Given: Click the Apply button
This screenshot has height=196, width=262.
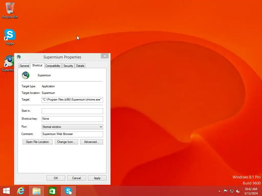Looking at the screenshot, I should click(x=97, y=178).
